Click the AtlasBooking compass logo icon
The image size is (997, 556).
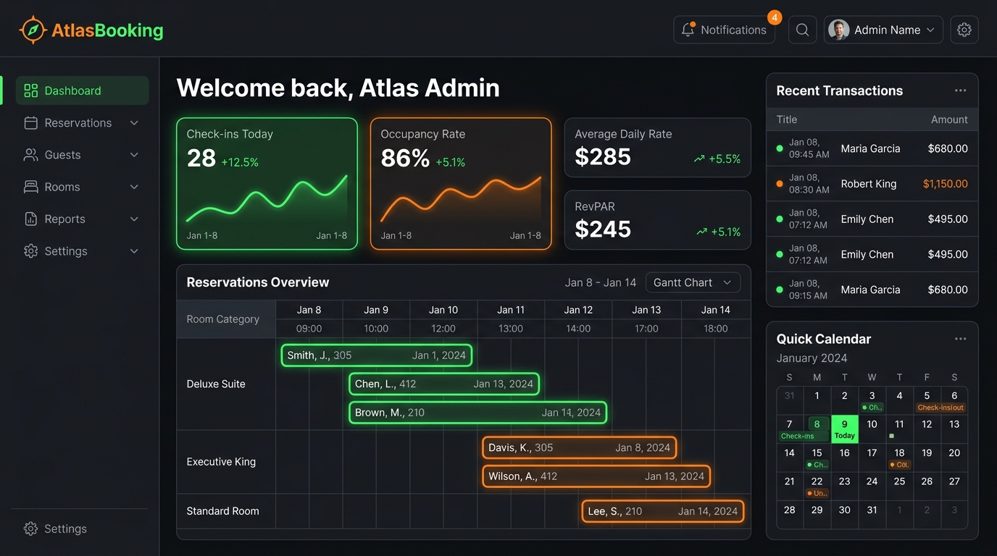[x=33, y=30]
